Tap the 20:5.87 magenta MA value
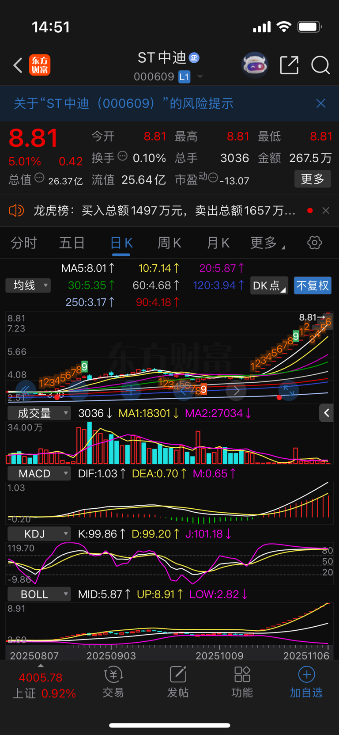The height and width of the screenshot is (735, 339). pyautogui.click(x=222, y=268)
